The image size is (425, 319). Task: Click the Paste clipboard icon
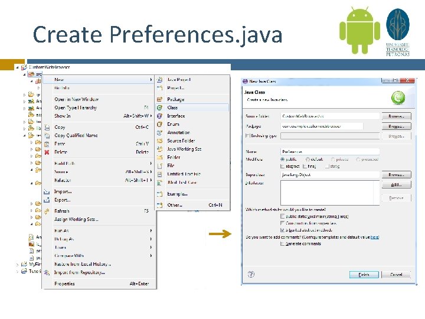click(x=47, y=144)
